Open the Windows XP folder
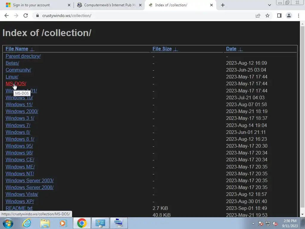Image resolution: width=305 pixels, height=229 pixels. tap(20, 201)
